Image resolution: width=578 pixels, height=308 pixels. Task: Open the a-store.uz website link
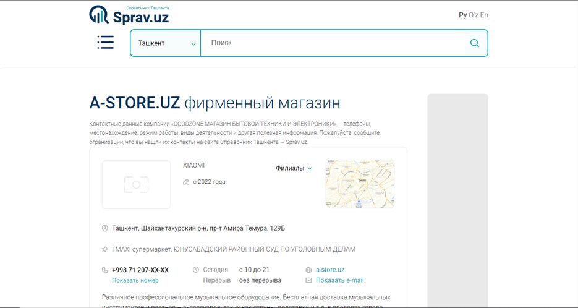[330, 270]
